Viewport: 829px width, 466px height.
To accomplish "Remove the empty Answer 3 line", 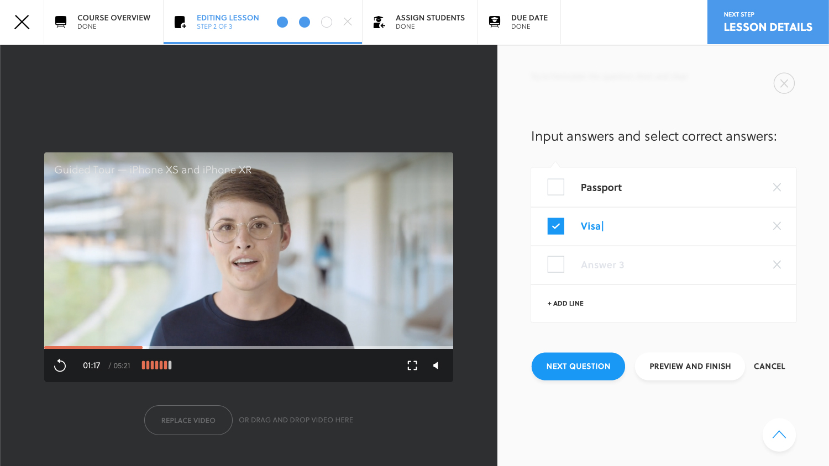I will point(776,265).
